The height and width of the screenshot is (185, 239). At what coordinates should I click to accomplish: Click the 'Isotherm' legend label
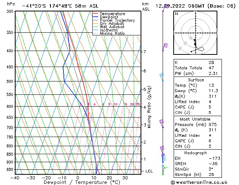pos(109,30)
